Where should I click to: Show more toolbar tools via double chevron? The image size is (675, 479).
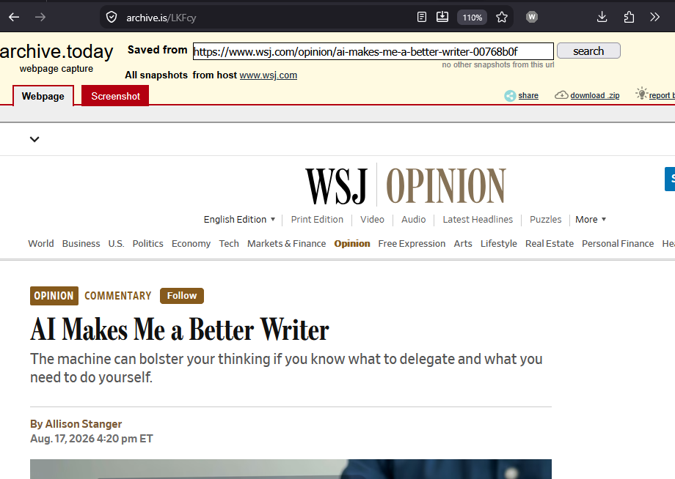(654, 17)
